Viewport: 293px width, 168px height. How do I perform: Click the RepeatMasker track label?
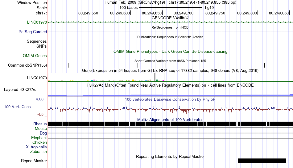[x=34, y=161]
